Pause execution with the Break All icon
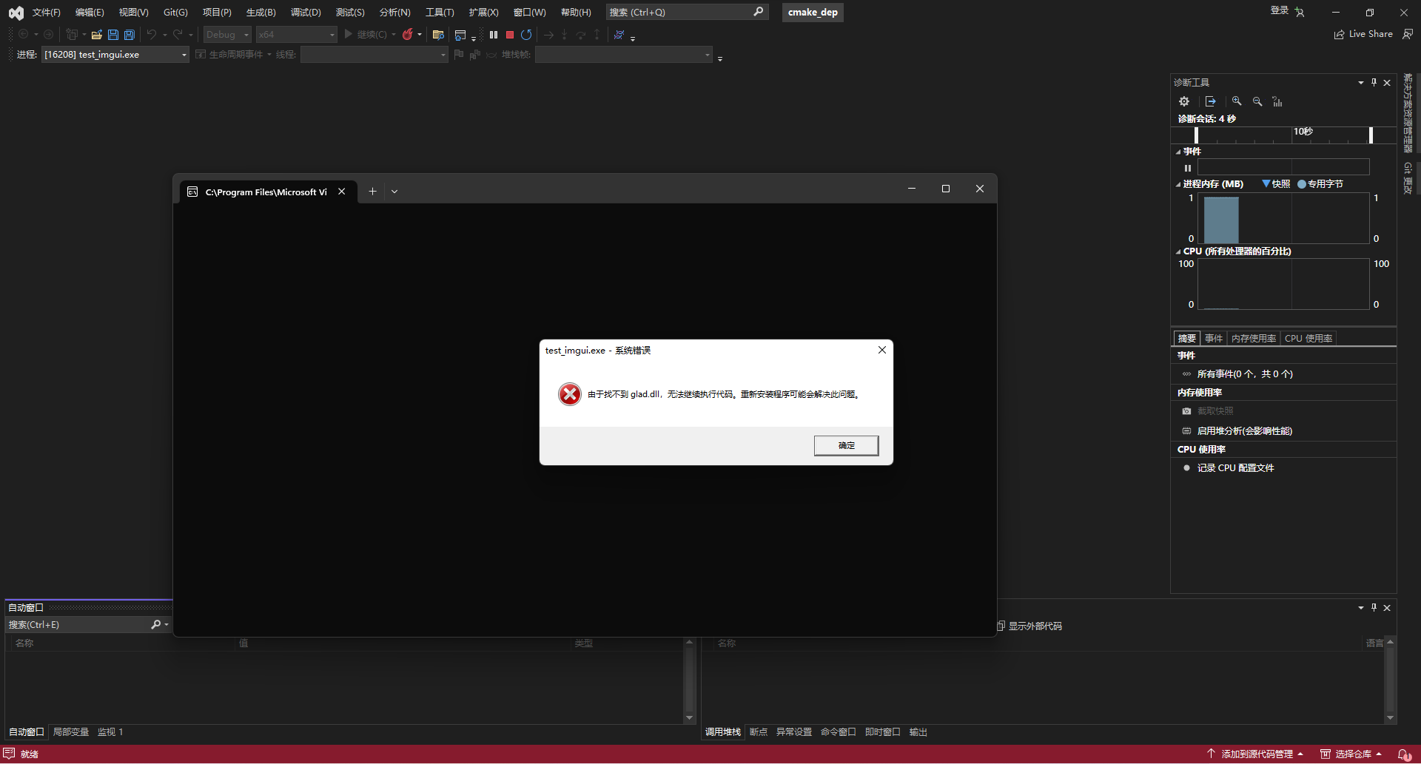Image resolution: width=1421 pixels, height=764 pixels. 494,35
